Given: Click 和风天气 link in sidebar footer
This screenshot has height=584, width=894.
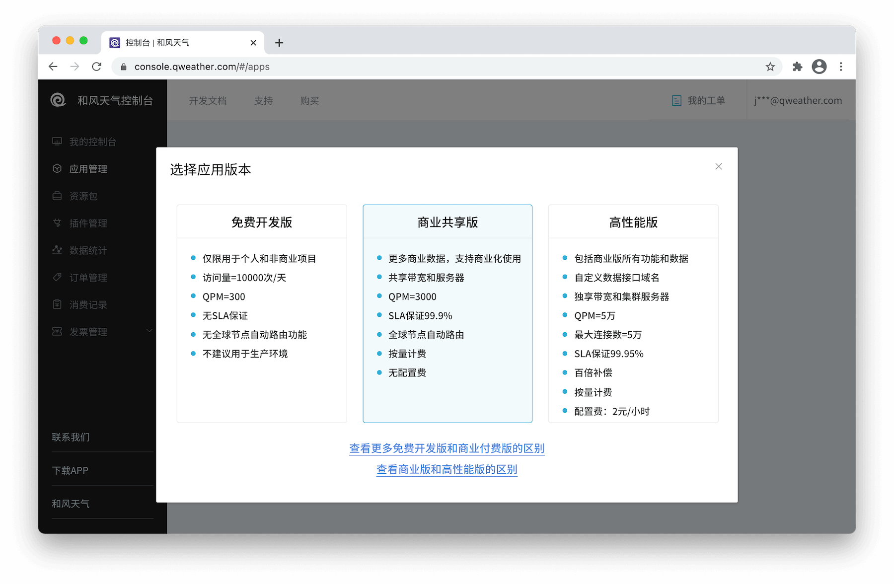Looking at the screenshot, I should point(71,504).
